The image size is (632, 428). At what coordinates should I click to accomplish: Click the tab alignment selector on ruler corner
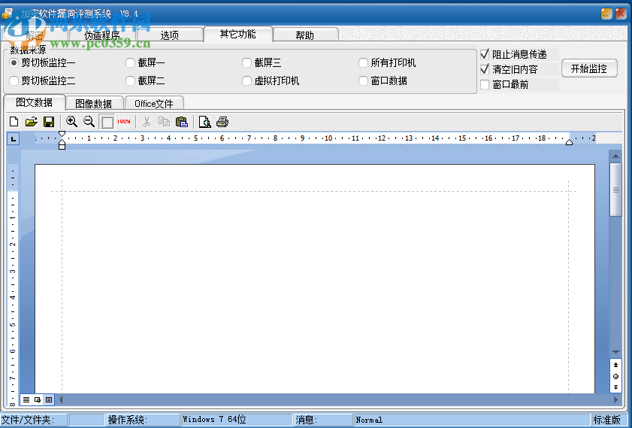14,139
